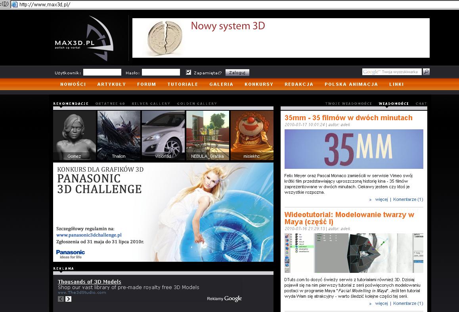Switch to the Silver Gallery tab
The image size is (459, 312).
coord(151,104)
